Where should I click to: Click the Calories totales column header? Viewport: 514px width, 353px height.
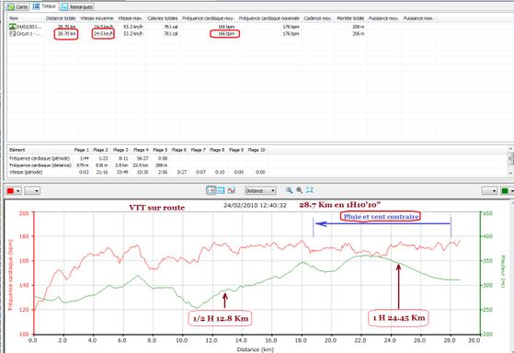point(163,18)
